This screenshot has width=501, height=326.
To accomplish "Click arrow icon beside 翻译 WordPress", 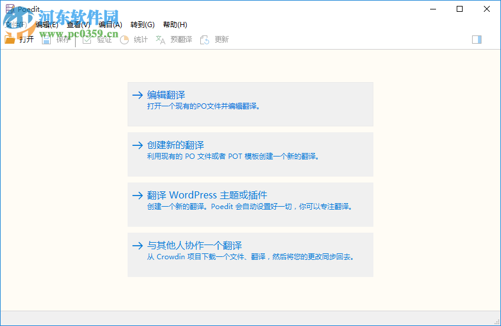I will [x=138, y=195].
